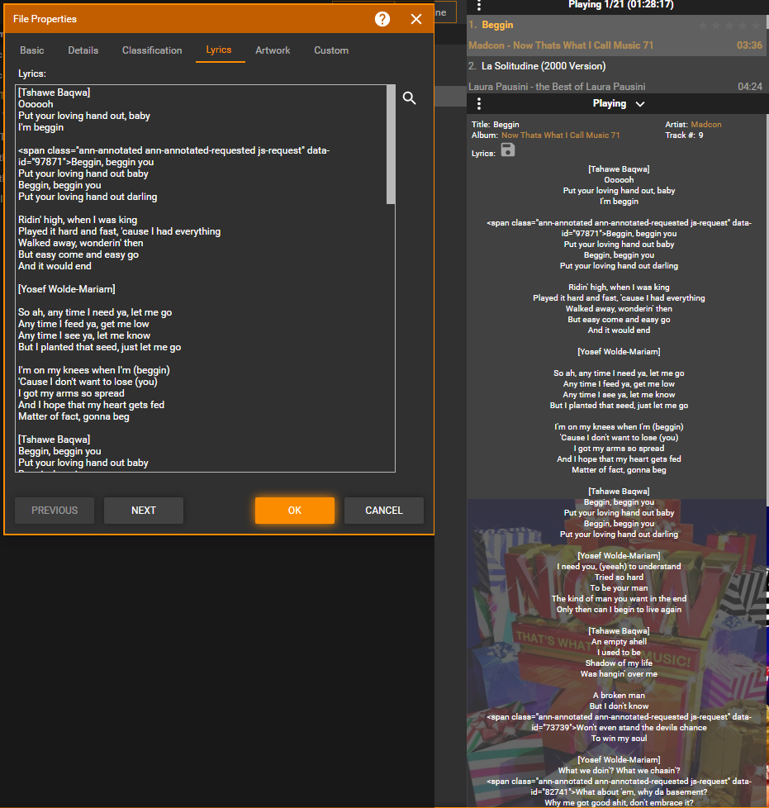Rate Beggin with the first star
The image size is (769, 808).
tap(704, 26)
